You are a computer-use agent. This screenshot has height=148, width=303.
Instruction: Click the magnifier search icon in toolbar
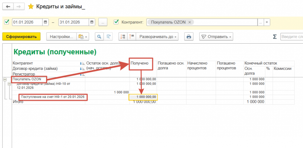[x=100, y=37]
